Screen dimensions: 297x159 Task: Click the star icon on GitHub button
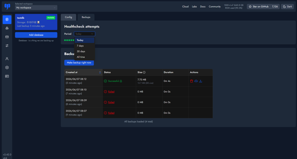coord(250,7)
